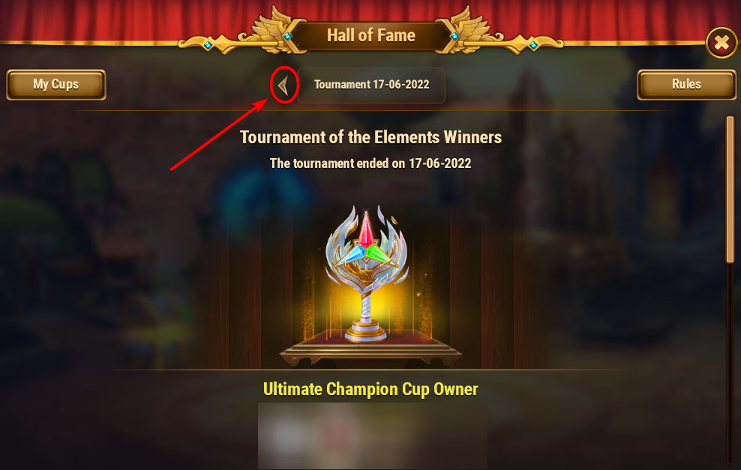Click the blue crystal on the trophy
The width and height of the screenshot is (741, 470).
click(353, 254)
